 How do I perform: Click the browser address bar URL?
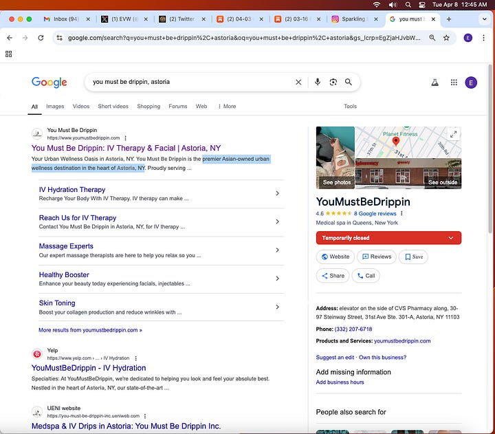tap(244, 38)
